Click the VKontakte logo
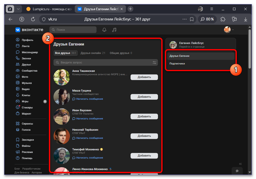Viewport: 256px width, 179px height. pos(29,30)
